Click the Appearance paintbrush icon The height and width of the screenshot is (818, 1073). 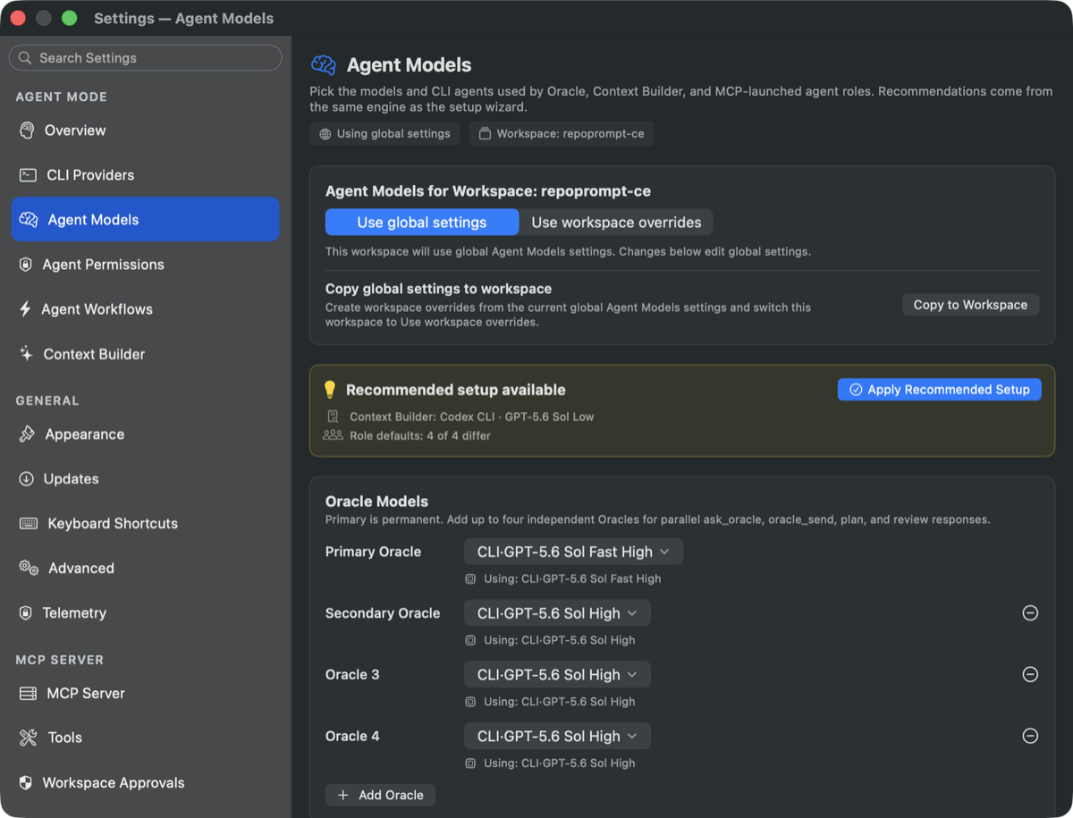point(27,434)
